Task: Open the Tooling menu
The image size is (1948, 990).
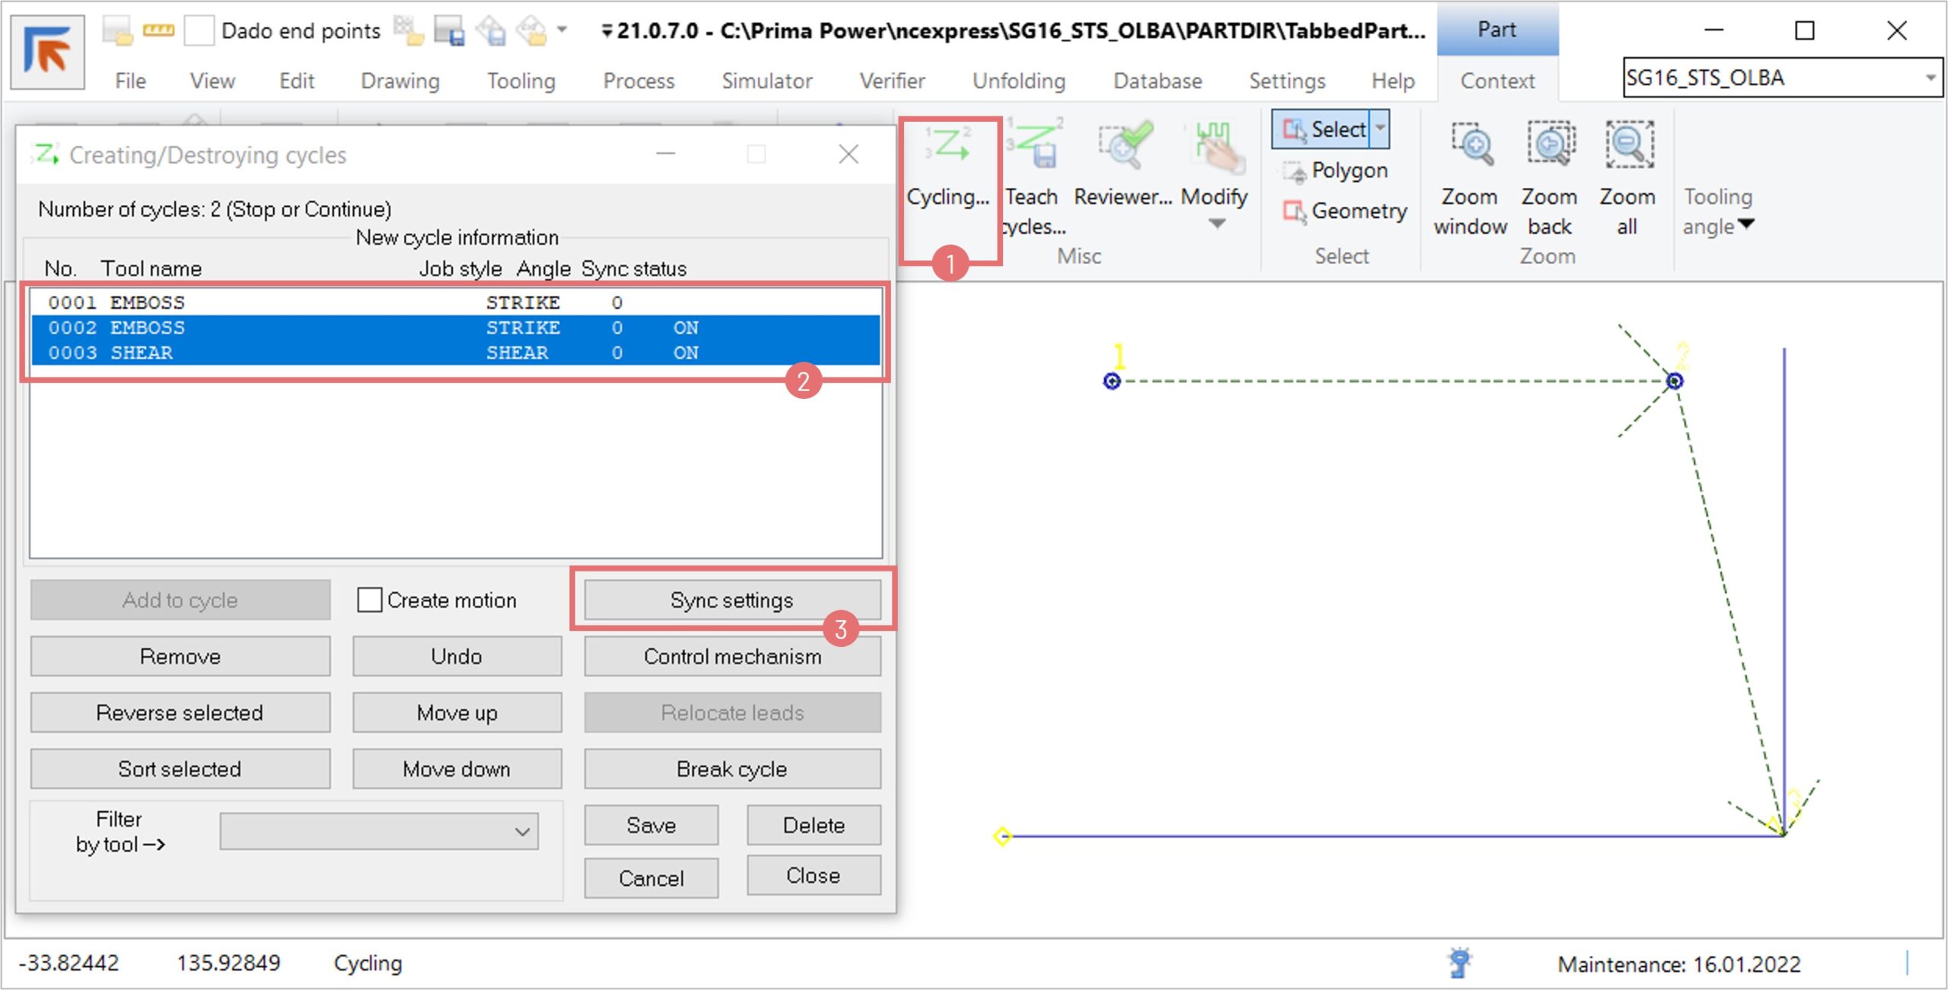Action: [x=520, y=81]
